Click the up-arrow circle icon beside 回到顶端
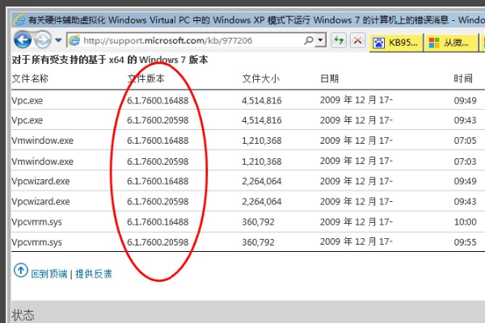The height and width of the screenshot is (323, 485). pos(21,271)
